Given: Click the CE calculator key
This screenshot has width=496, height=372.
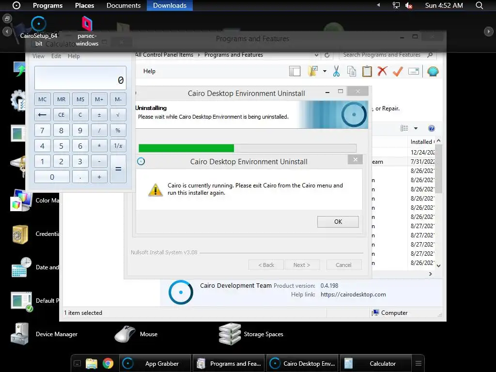Looking at the screenshot, I should pyautogui.click(x=62, y=115).
